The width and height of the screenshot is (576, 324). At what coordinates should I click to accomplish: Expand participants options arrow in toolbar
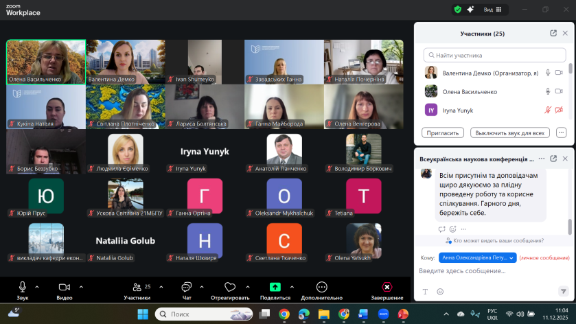[x=161, y=287]
